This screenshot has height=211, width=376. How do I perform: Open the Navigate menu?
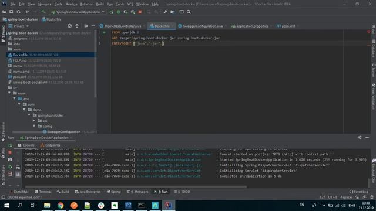pos(45,4)
